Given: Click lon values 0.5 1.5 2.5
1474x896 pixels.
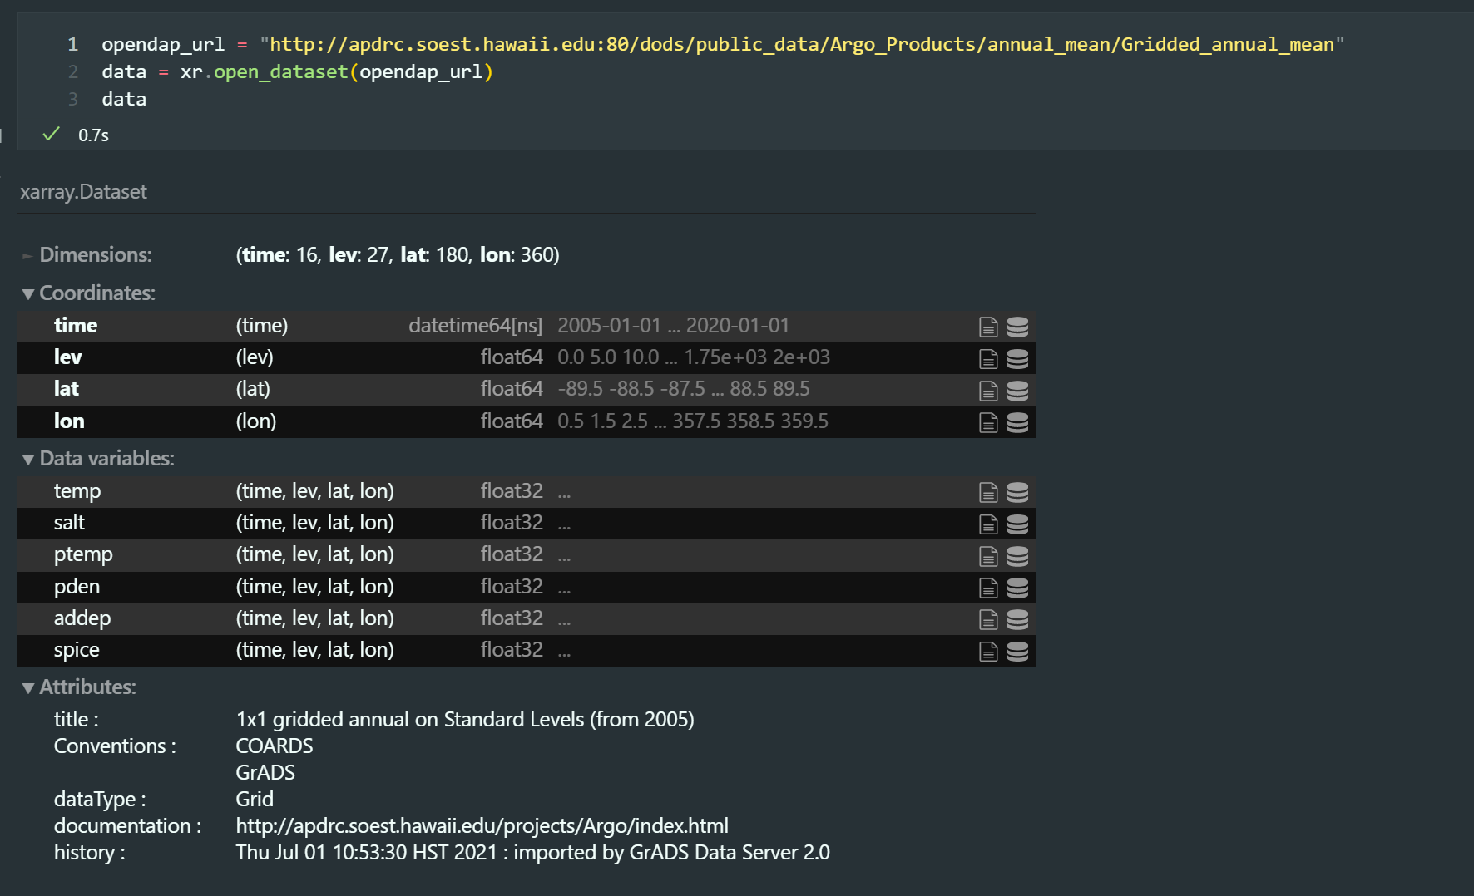Looking at the screenshot, I should pos(602,421).
